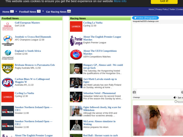Image resolution: width=183 pixels, height=137 pixels.
Task: Open England vs South Africa match
Action: point(28,51)
